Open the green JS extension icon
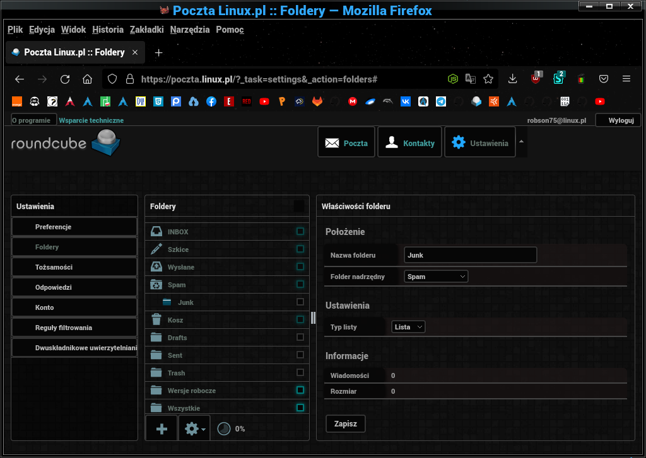 453,79
